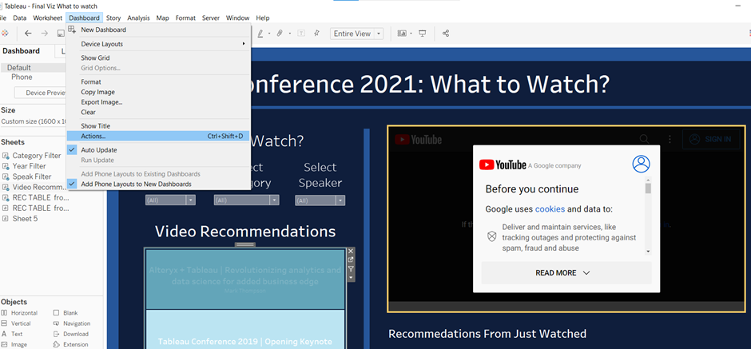Choose Actions... from the Dashboard menu

pos(93,136)
